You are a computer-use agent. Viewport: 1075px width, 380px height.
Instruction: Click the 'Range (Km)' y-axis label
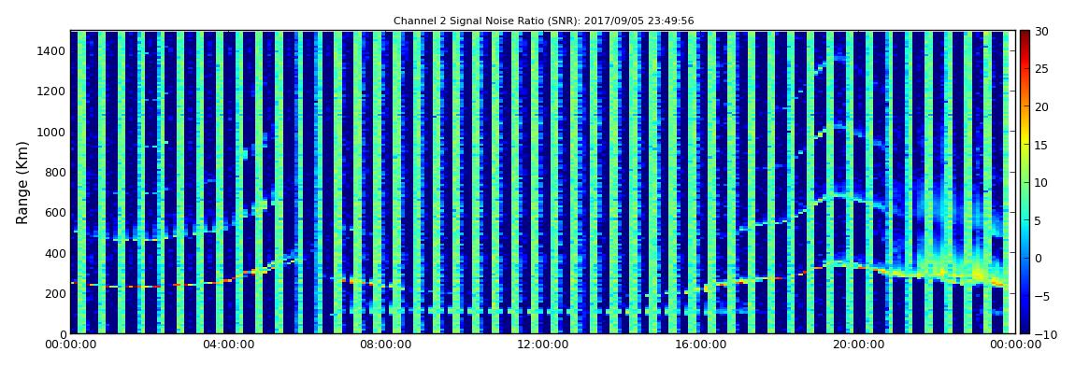pyautogui.click(x=22, y=183)
